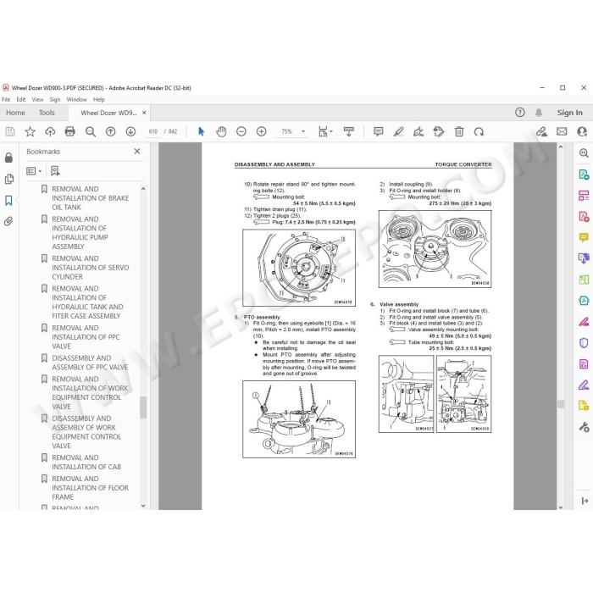Print the document
This screenshot has width=593, height=593.
click(70, 131)
